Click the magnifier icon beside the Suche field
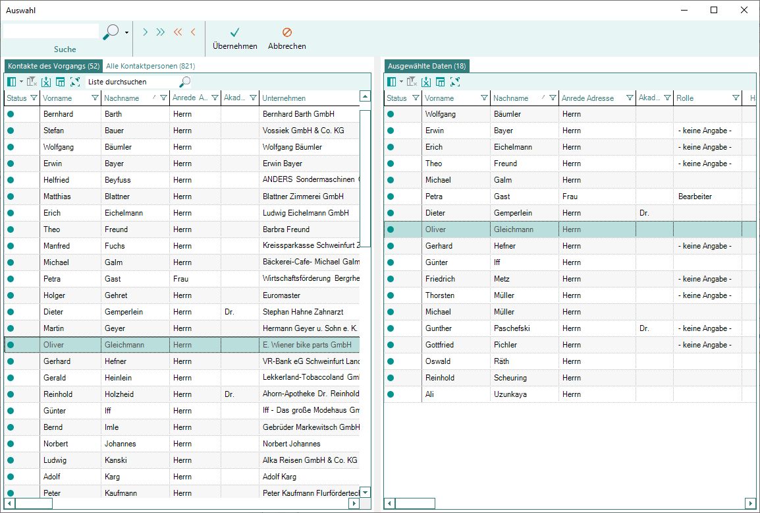Image resolution: width=760 pixels, height=513 pixels. [111, 31]
